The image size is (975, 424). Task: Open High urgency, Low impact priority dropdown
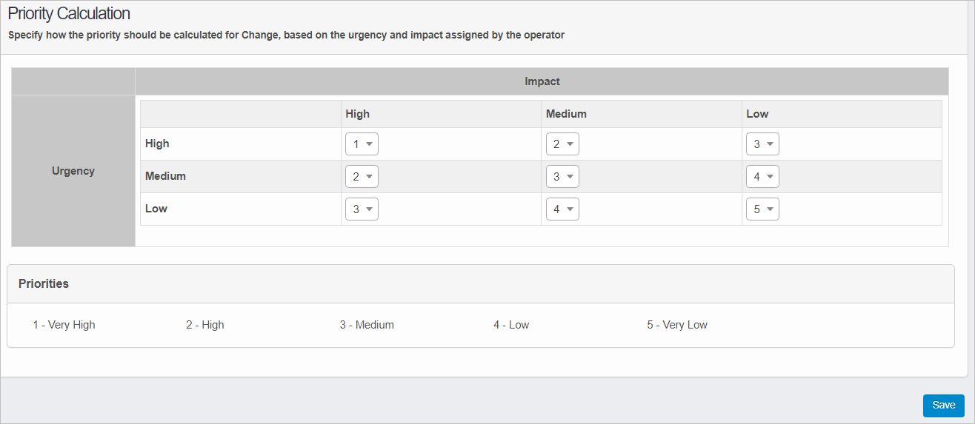coord(762,144)
